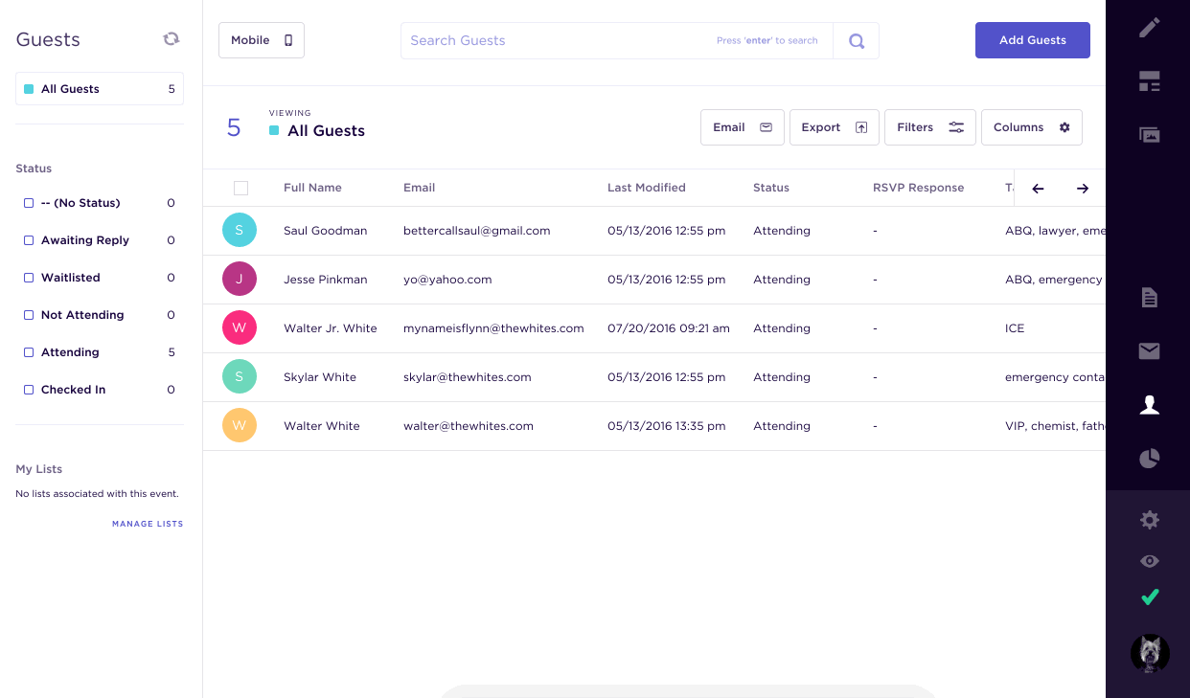Select the All Guests list
The height and width of the screenshot is (698, 1190).
coord(100,89)
